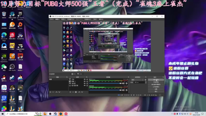Move the source down in the Sources panel
The image size is (206, 116).
tap(82, 92)
